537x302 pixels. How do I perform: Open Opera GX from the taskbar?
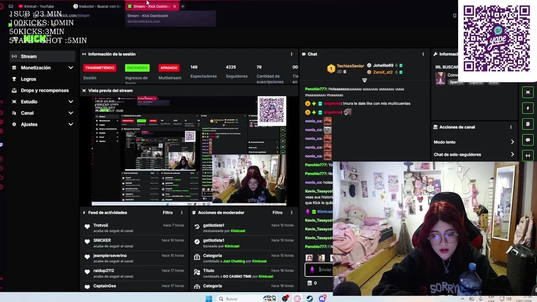click(297, 299)
